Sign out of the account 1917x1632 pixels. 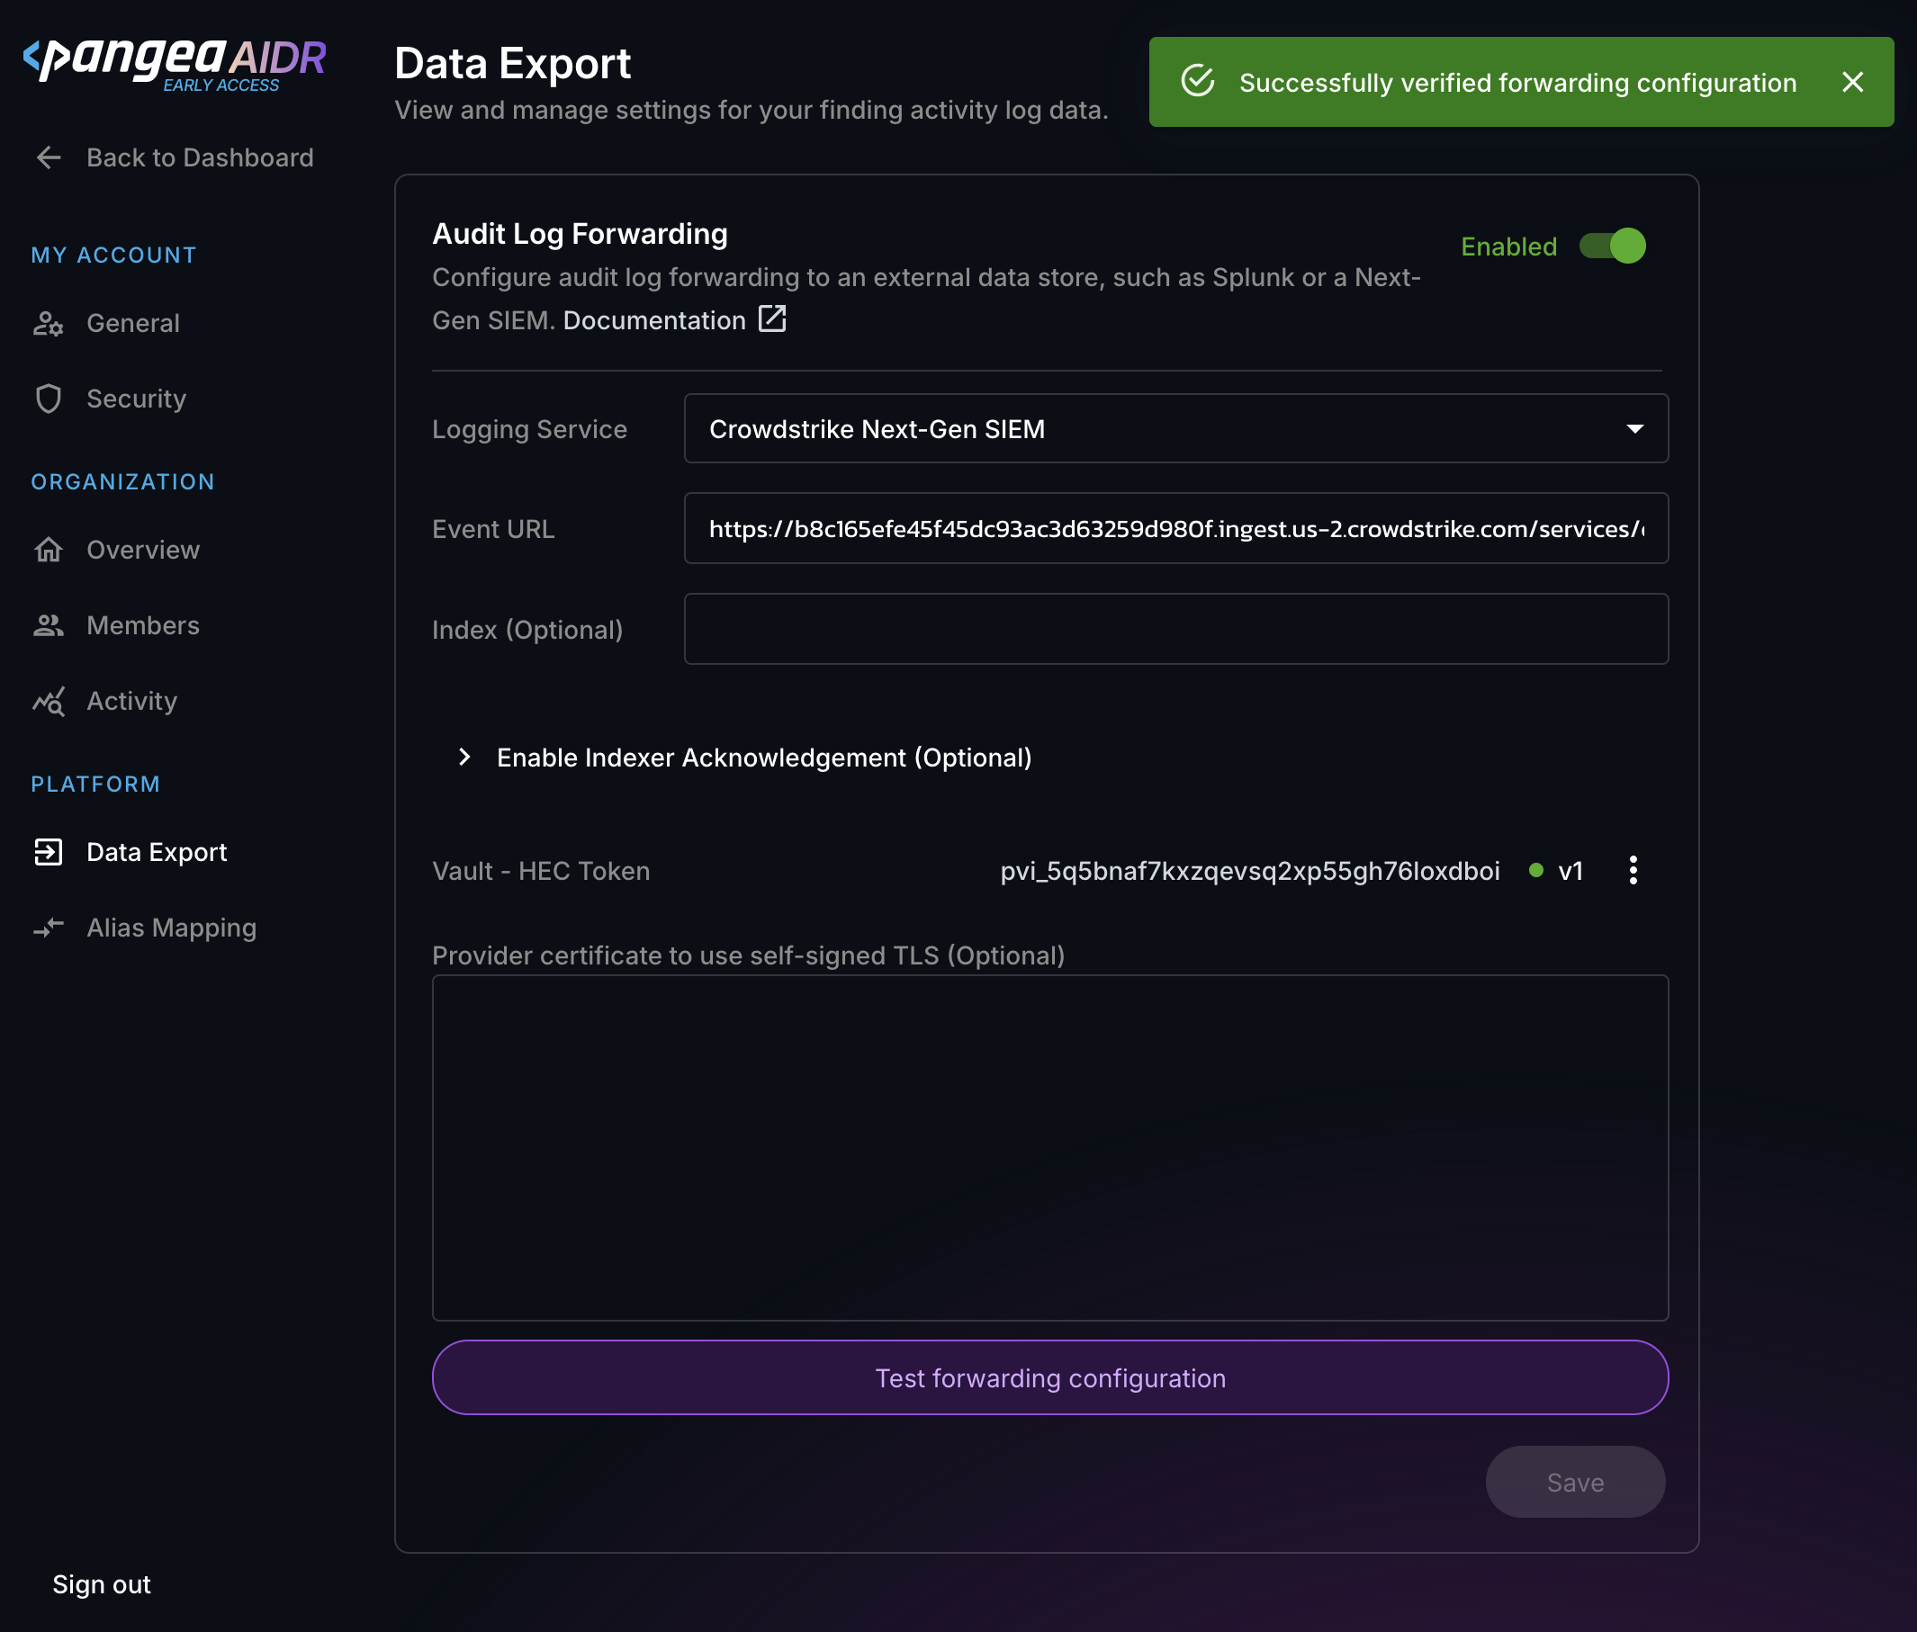pyautogui.click(x=101, y=1585)
